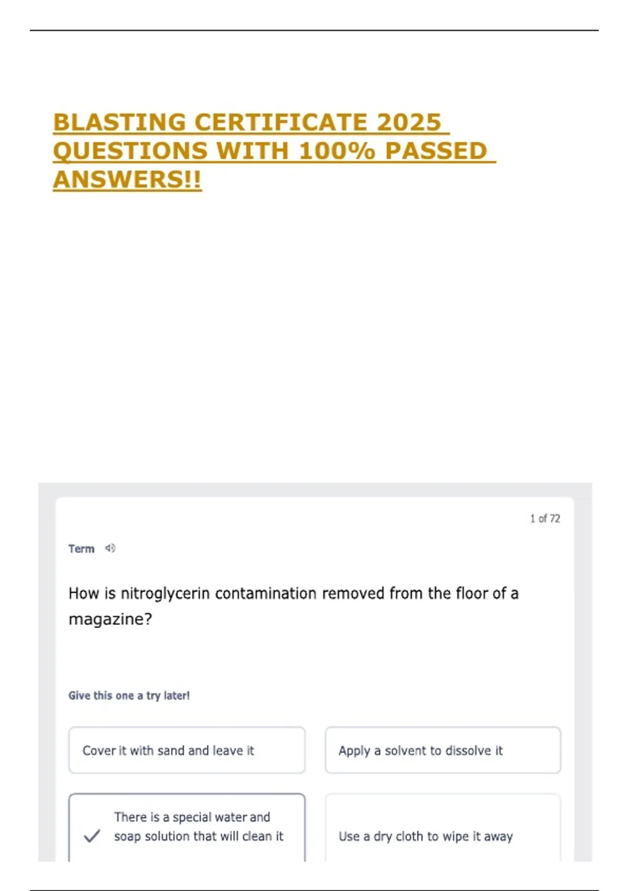Pick 'Use a dry cloth to wipe it away'
Viewport: 629px width, 891px height.
[426, 836]
